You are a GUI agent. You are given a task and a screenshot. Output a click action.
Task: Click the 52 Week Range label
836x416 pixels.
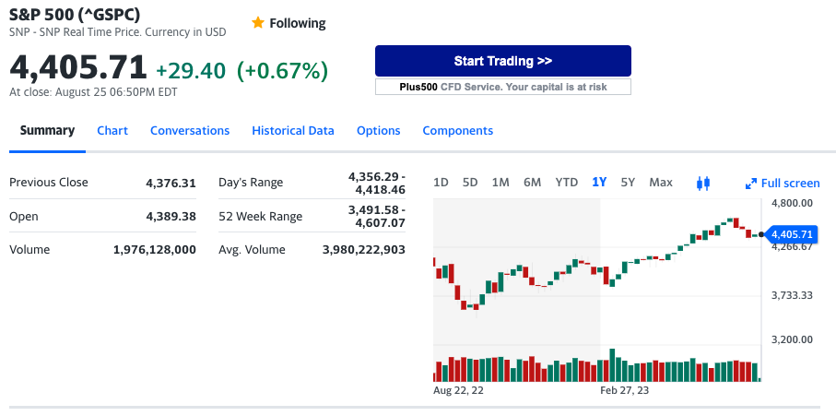pyautogui.click(x=260, y=217)
